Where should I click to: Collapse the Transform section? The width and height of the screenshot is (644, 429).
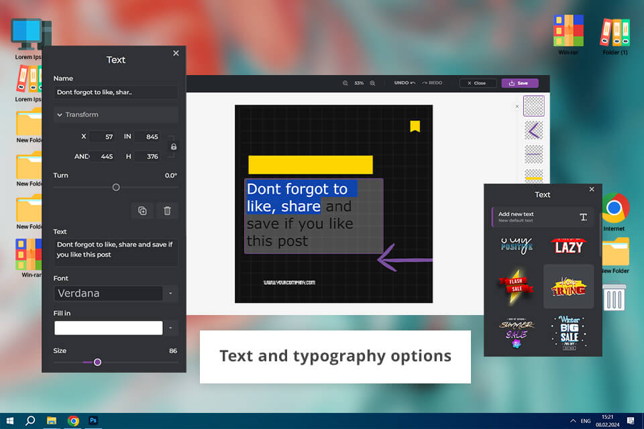(116, 115)
